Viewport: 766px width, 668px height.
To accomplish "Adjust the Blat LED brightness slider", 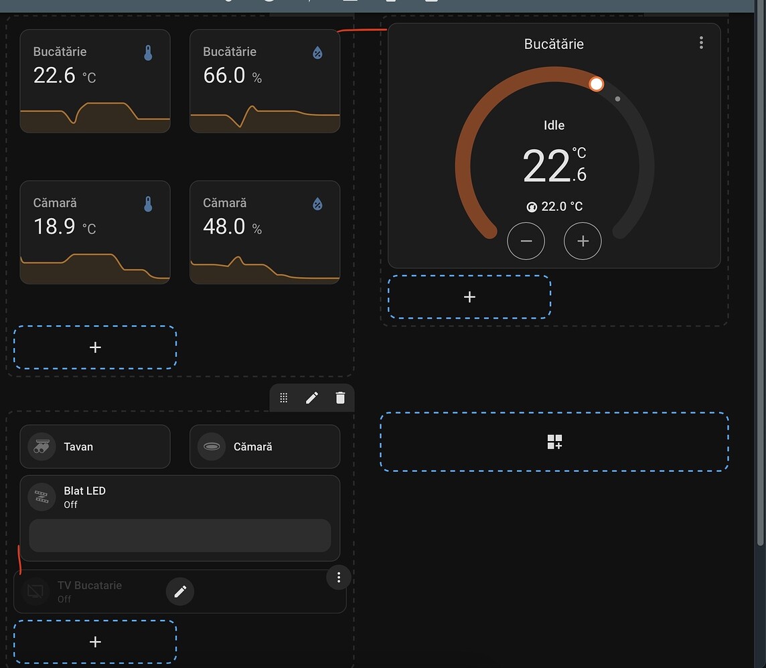I will tap(179, 535).
